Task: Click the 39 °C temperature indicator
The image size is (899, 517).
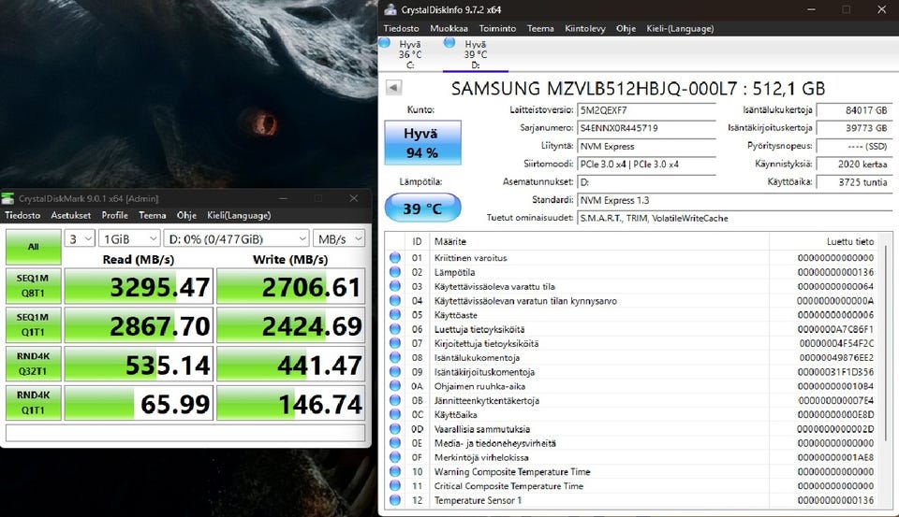Action: click(422, 208)
